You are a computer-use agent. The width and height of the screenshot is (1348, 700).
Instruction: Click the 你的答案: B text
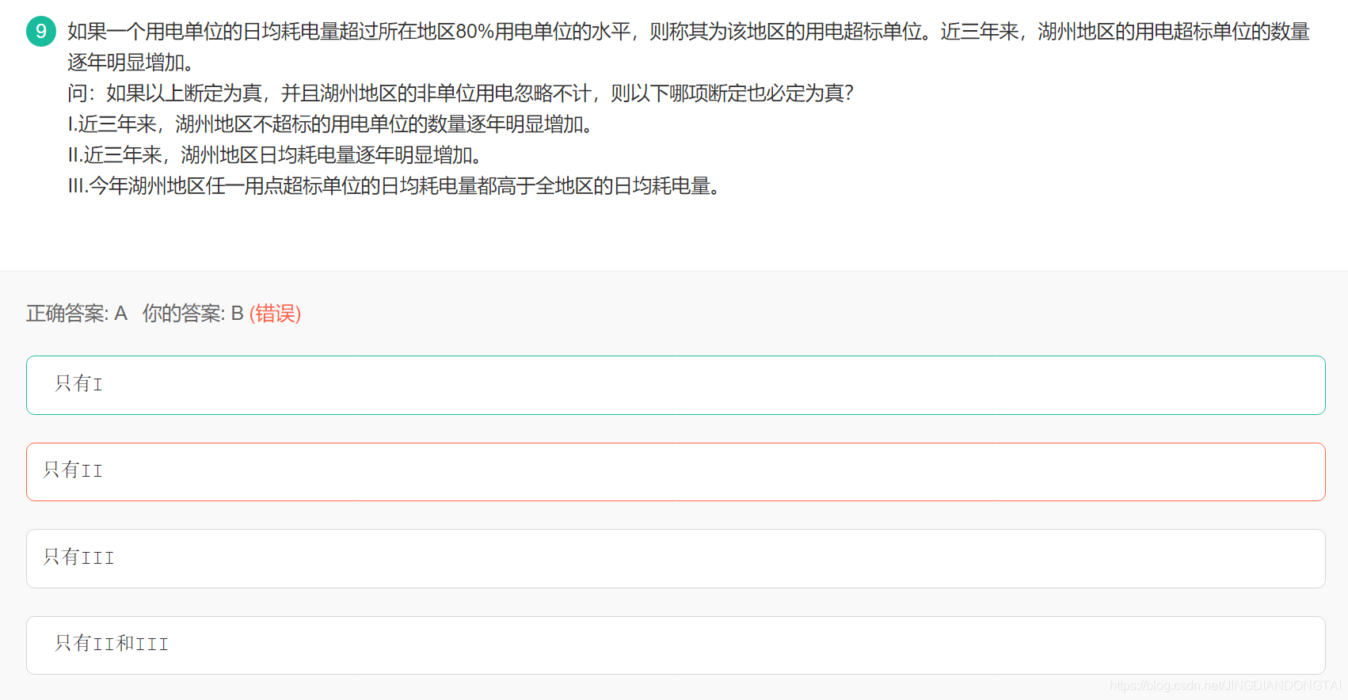point(192,314)
